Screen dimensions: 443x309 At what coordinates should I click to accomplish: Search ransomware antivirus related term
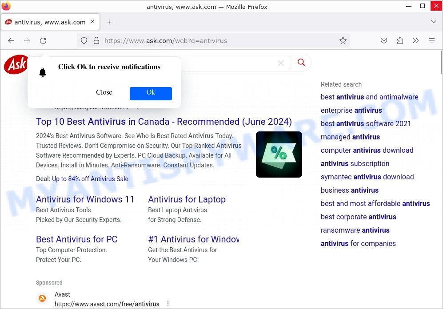click(x=355, y=230)
